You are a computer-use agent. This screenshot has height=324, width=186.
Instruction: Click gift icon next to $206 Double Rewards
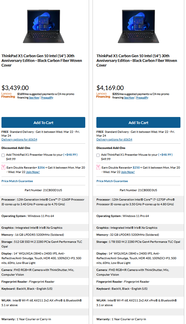pyautogui.click(x=4, y=168)
